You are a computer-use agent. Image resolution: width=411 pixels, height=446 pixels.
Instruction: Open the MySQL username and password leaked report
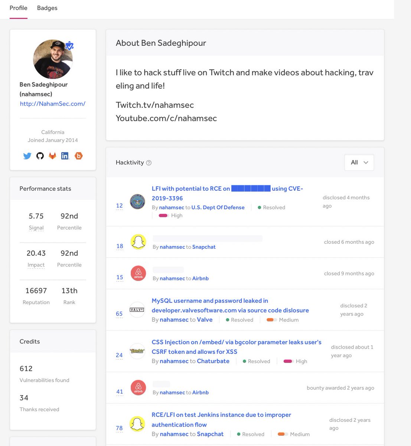point(230,306)
